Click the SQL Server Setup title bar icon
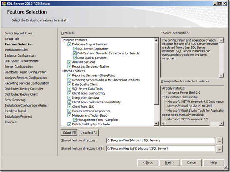This screenshot has height=172, width=230. tap(4, 4)
